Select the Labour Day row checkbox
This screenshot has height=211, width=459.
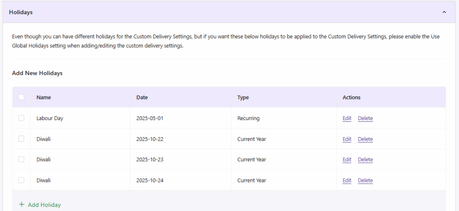click(x=21, y=118)
